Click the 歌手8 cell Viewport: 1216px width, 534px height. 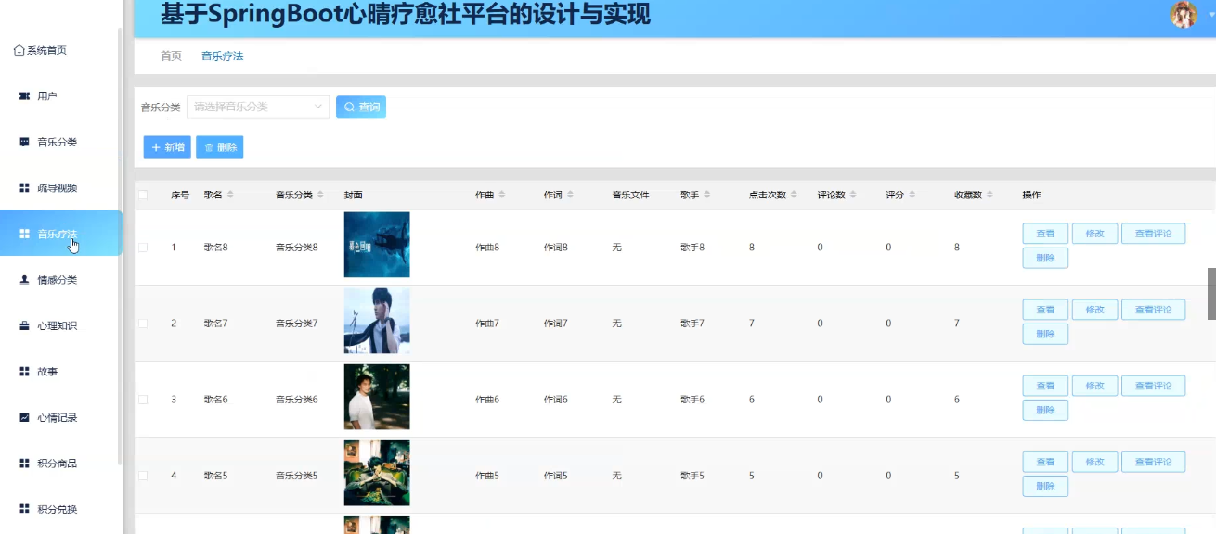pyautogui.click(x=692, y=248)
